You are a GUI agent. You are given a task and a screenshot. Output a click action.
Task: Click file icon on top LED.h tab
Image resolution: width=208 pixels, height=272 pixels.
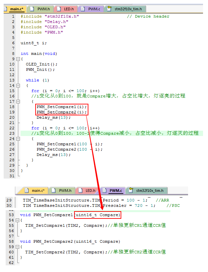[x=59, y=9]
